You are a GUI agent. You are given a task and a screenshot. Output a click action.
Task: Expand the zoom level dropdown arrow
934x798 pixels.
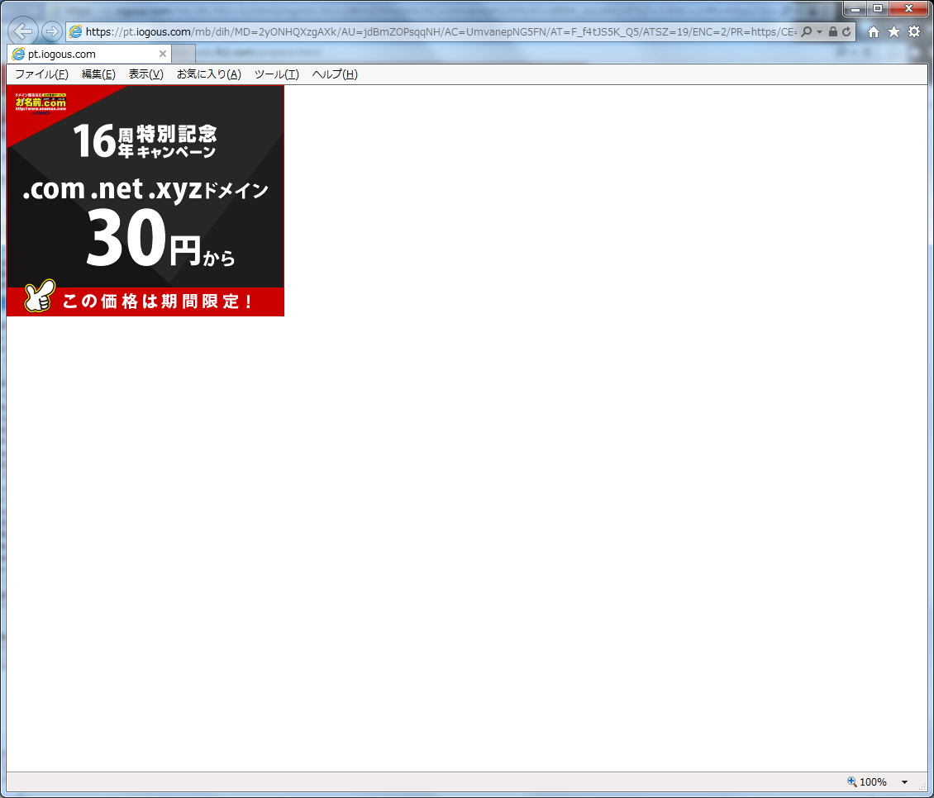click(904, 782)
